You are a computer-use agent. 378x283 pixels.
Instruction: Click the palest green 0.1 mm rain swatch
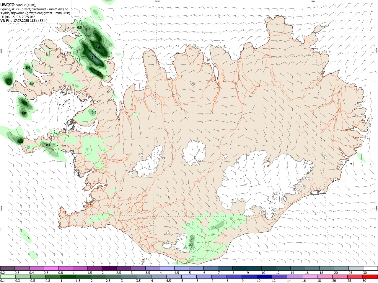click(8, 277)
